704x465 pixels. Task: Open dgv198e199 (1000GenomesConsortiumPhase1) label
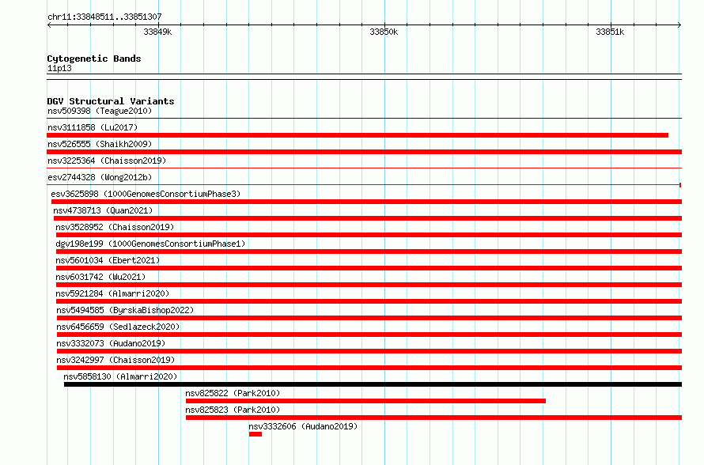click(150, 244)
